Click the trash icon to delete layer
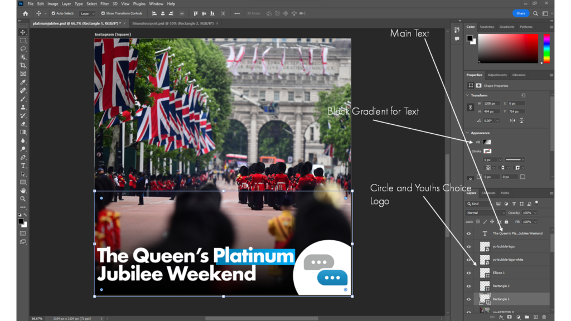 click(544, 317)
